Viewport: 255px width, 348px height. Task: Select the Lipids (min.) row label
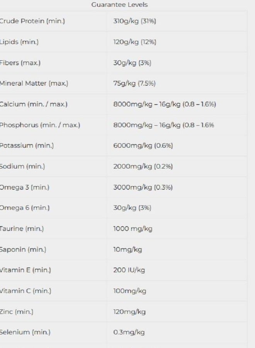pyautogui.click(x=19, y=42)
